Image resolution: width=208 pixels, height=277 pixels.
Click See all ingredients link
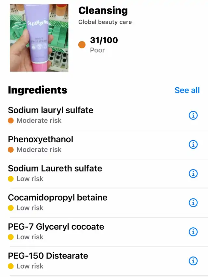tap(187, 90)
